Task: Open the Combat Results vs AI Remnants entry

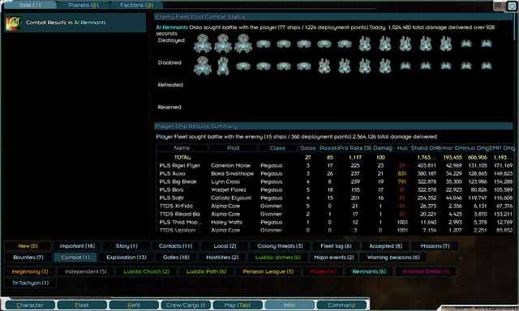Action: [75, 23]
